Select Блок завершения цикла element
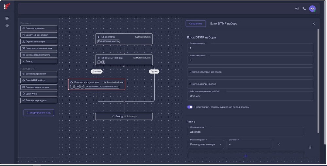 click(x=39, y=55)
